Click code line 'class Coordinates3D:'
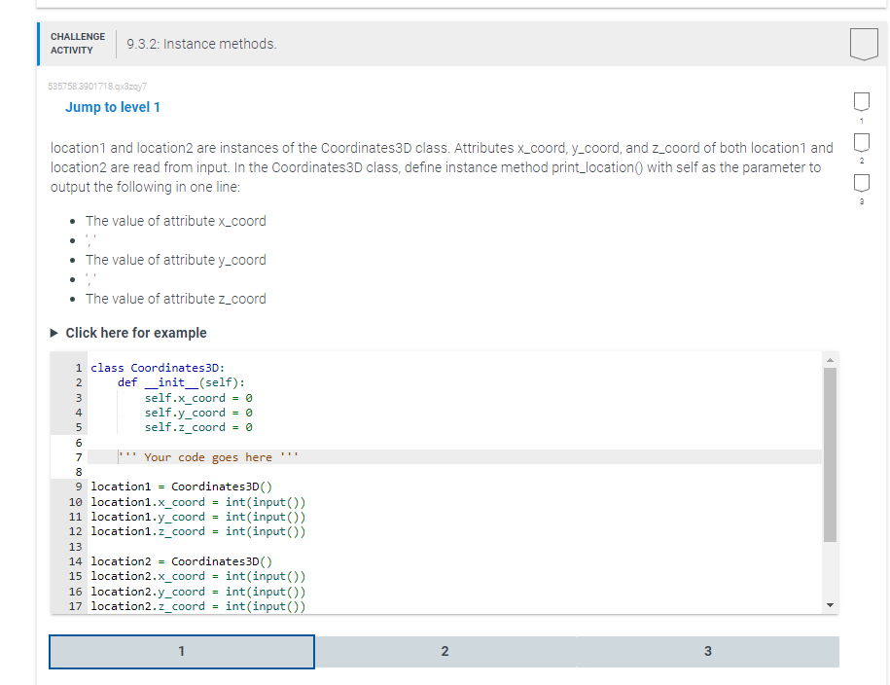Screen dimensions: 890x685 tap(158, 368)
